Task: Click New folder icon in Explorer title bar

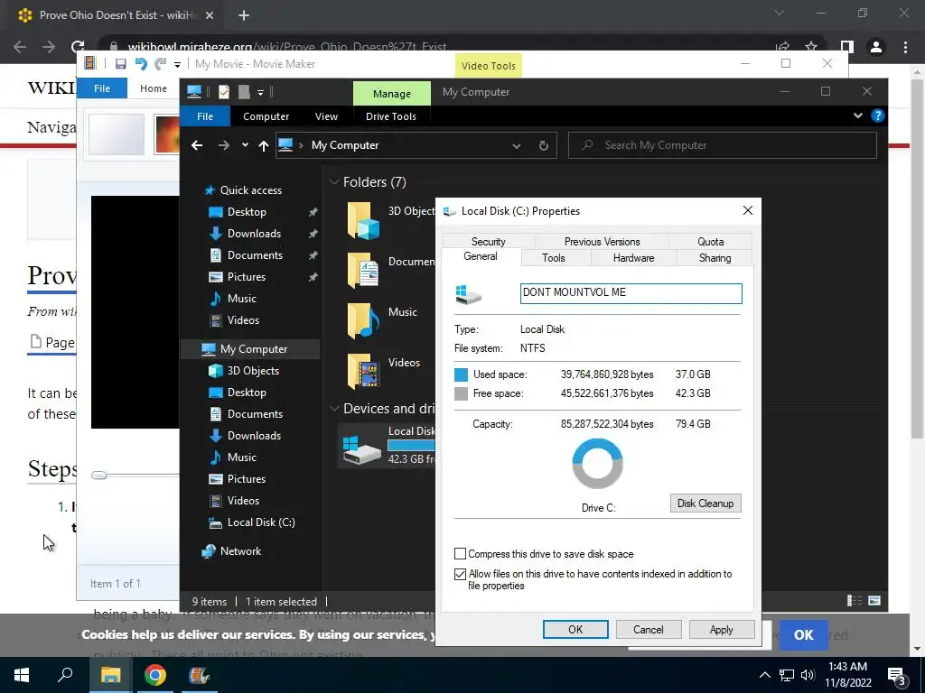Action: click(244, 92)
